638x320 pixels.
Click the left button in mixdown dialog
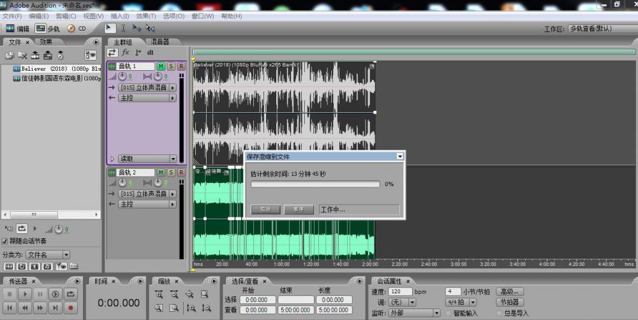point(265,210)
